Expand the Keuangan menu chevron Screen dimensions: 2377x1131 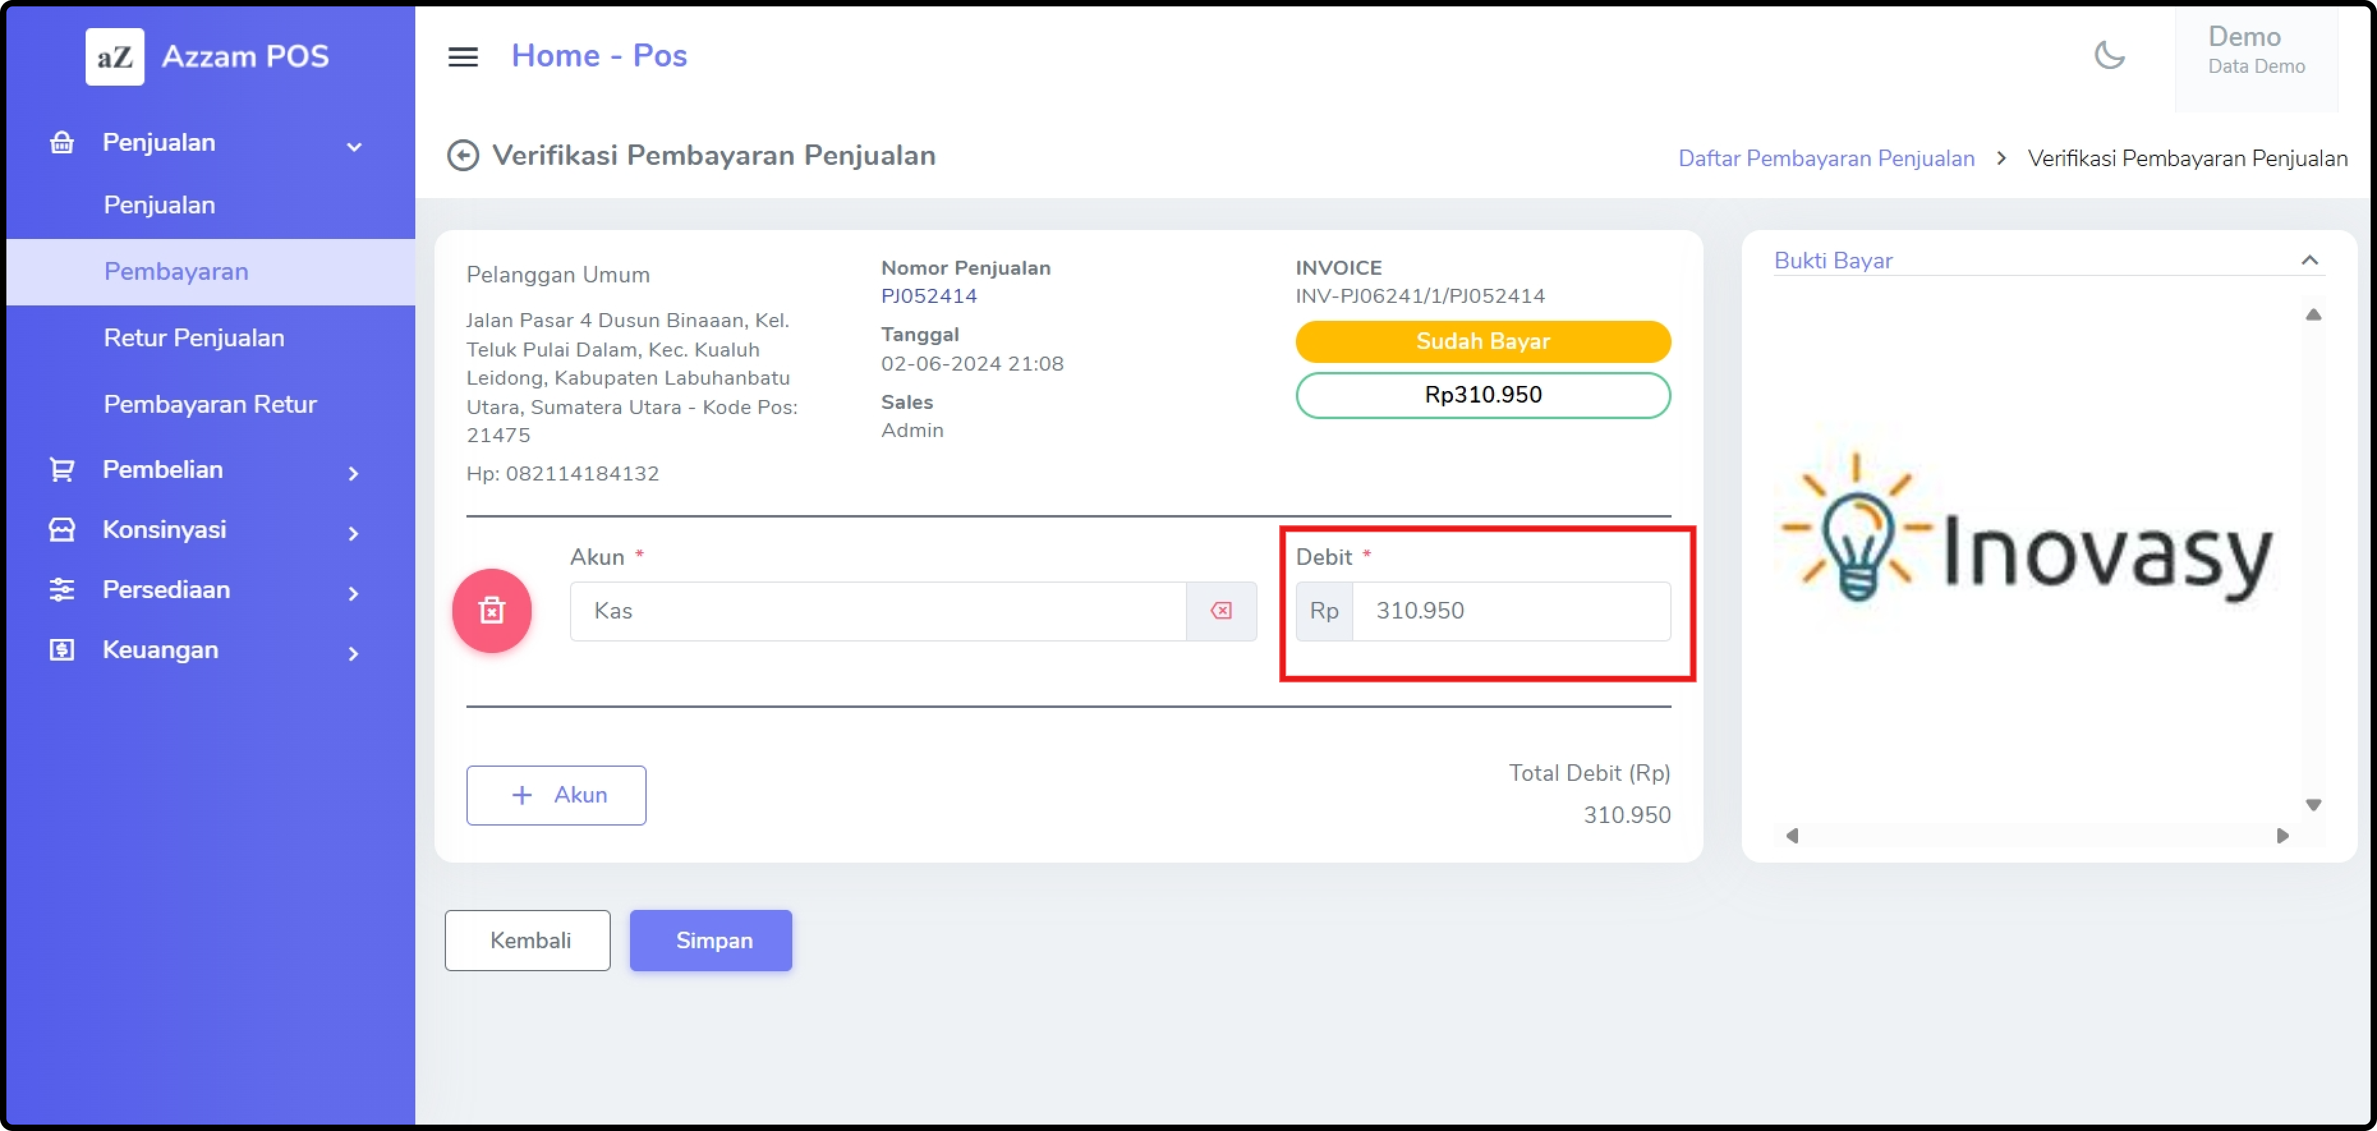pos(353,653)
